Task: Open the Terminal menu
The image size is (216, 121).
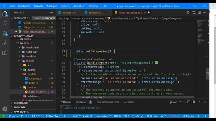Action: pyautogui.click(x=93, y=6)
